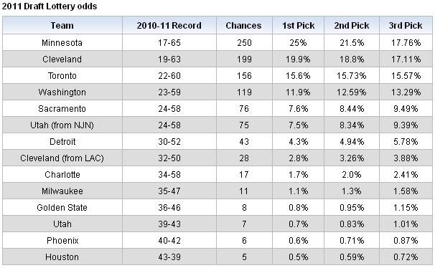Image resolution: width=435 pixels, height=268 pixels.
Task: Select the 2011 Draft Lottery odds title
Action: click(x=50, y=6)
